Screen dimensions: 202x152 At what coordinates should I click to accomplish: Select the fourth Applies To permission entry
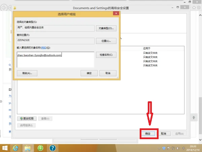[150, 66]
